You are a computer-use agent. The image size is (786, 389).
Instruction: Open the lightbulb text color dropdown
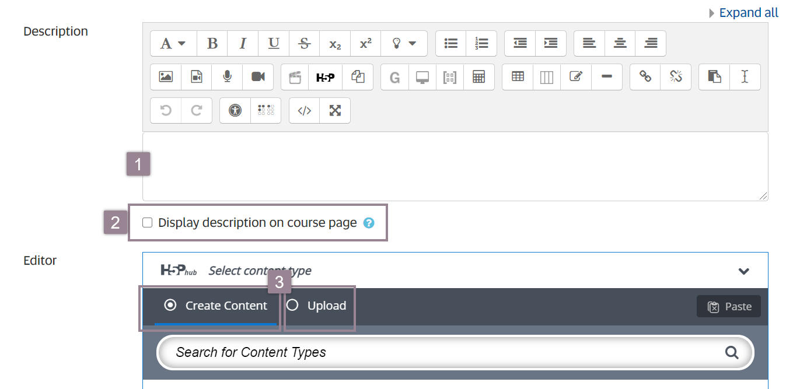[404, 44]
